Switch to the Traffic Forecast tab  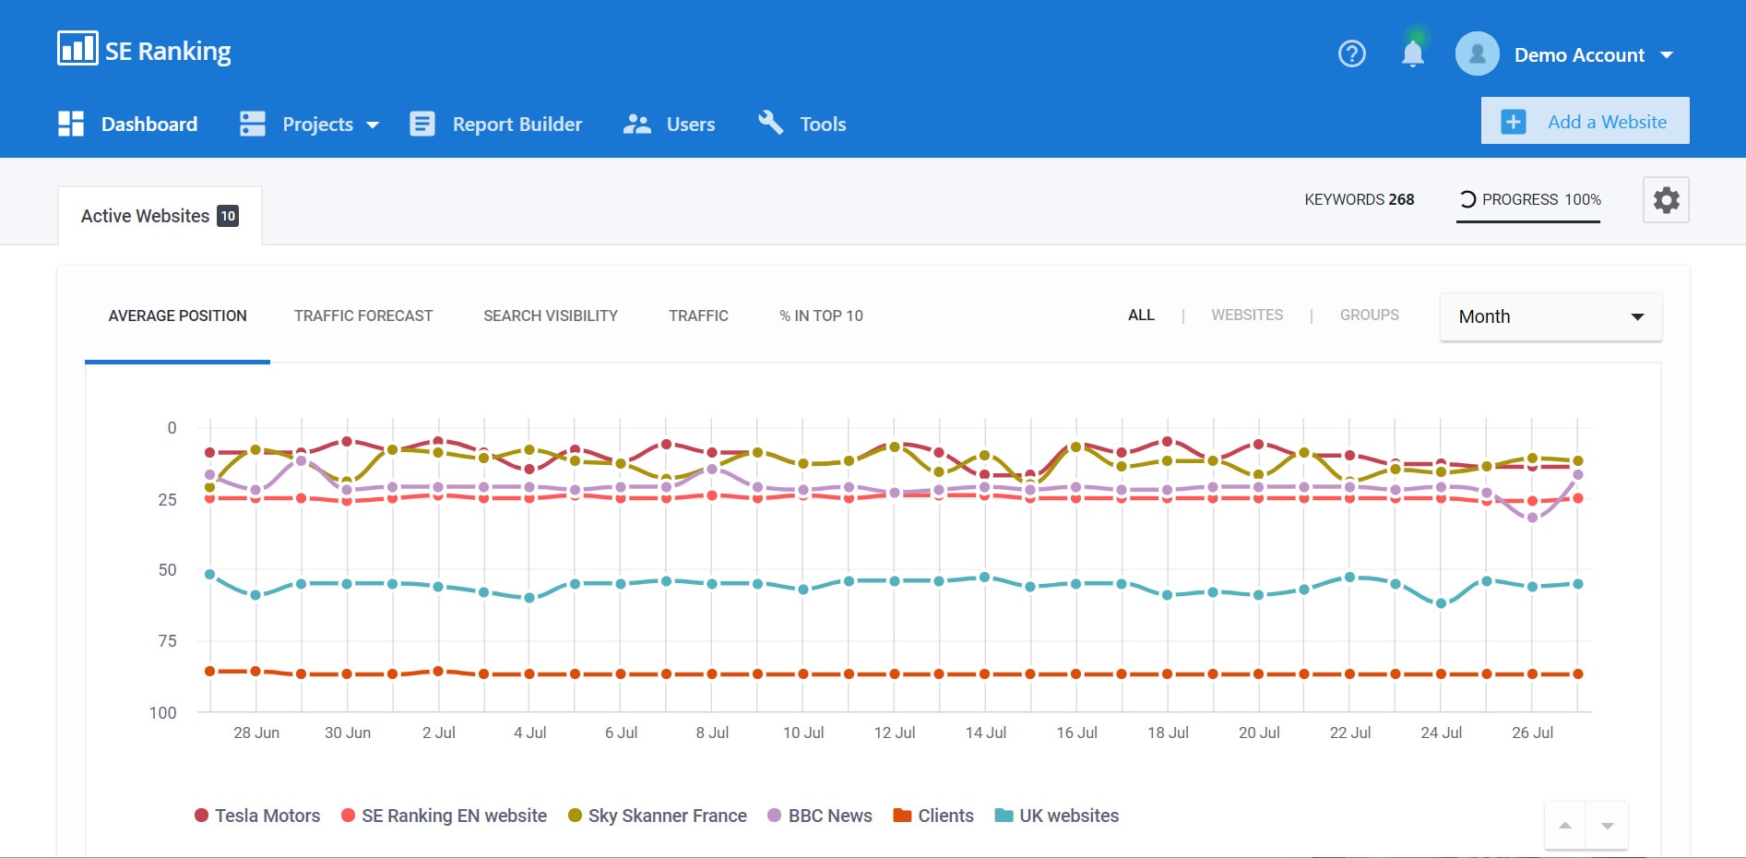pos(363,316)
